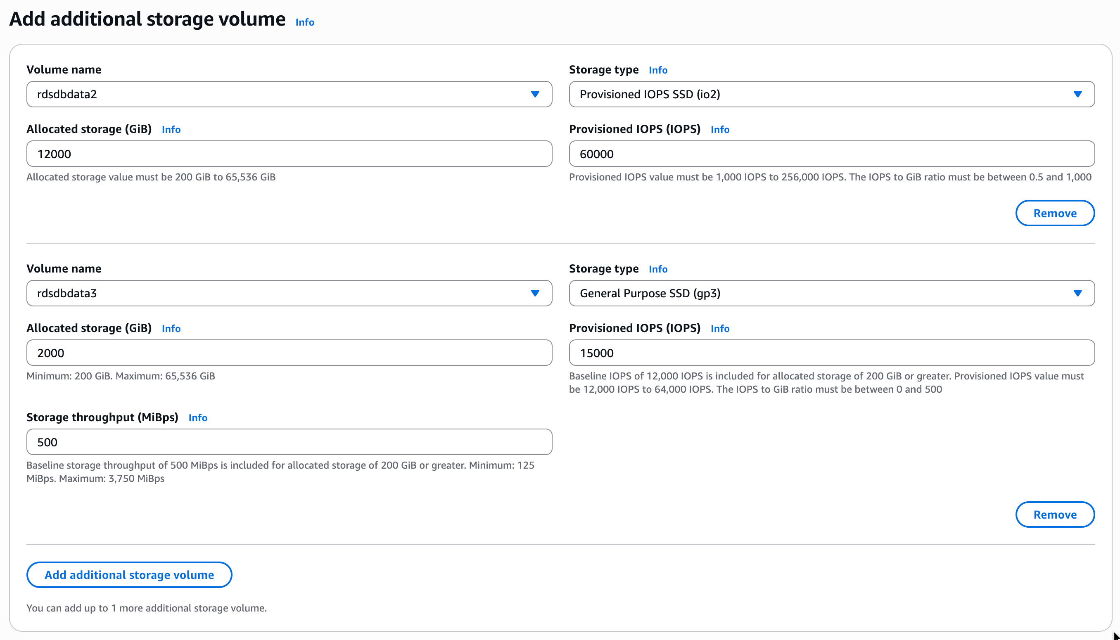Focus allocated storage field showing 12000

[289, 154]
